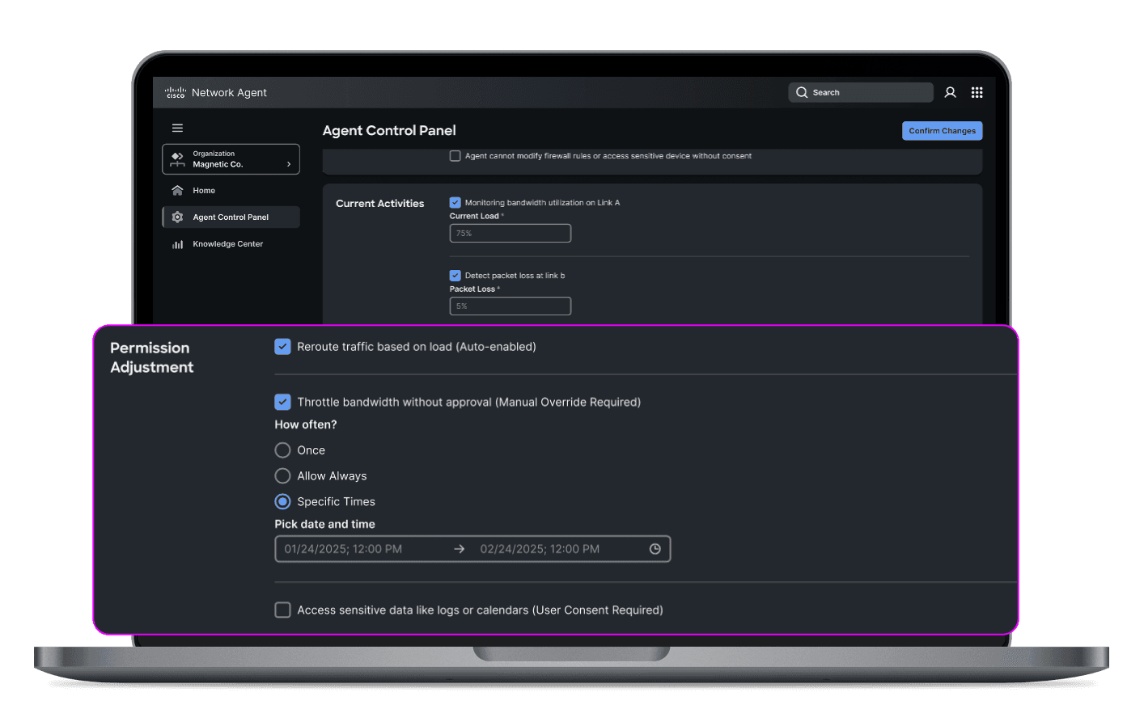The width and height of the screenshot is (1144, 705).
Task: Click the user profile icon
Action: tap(950, 92)
